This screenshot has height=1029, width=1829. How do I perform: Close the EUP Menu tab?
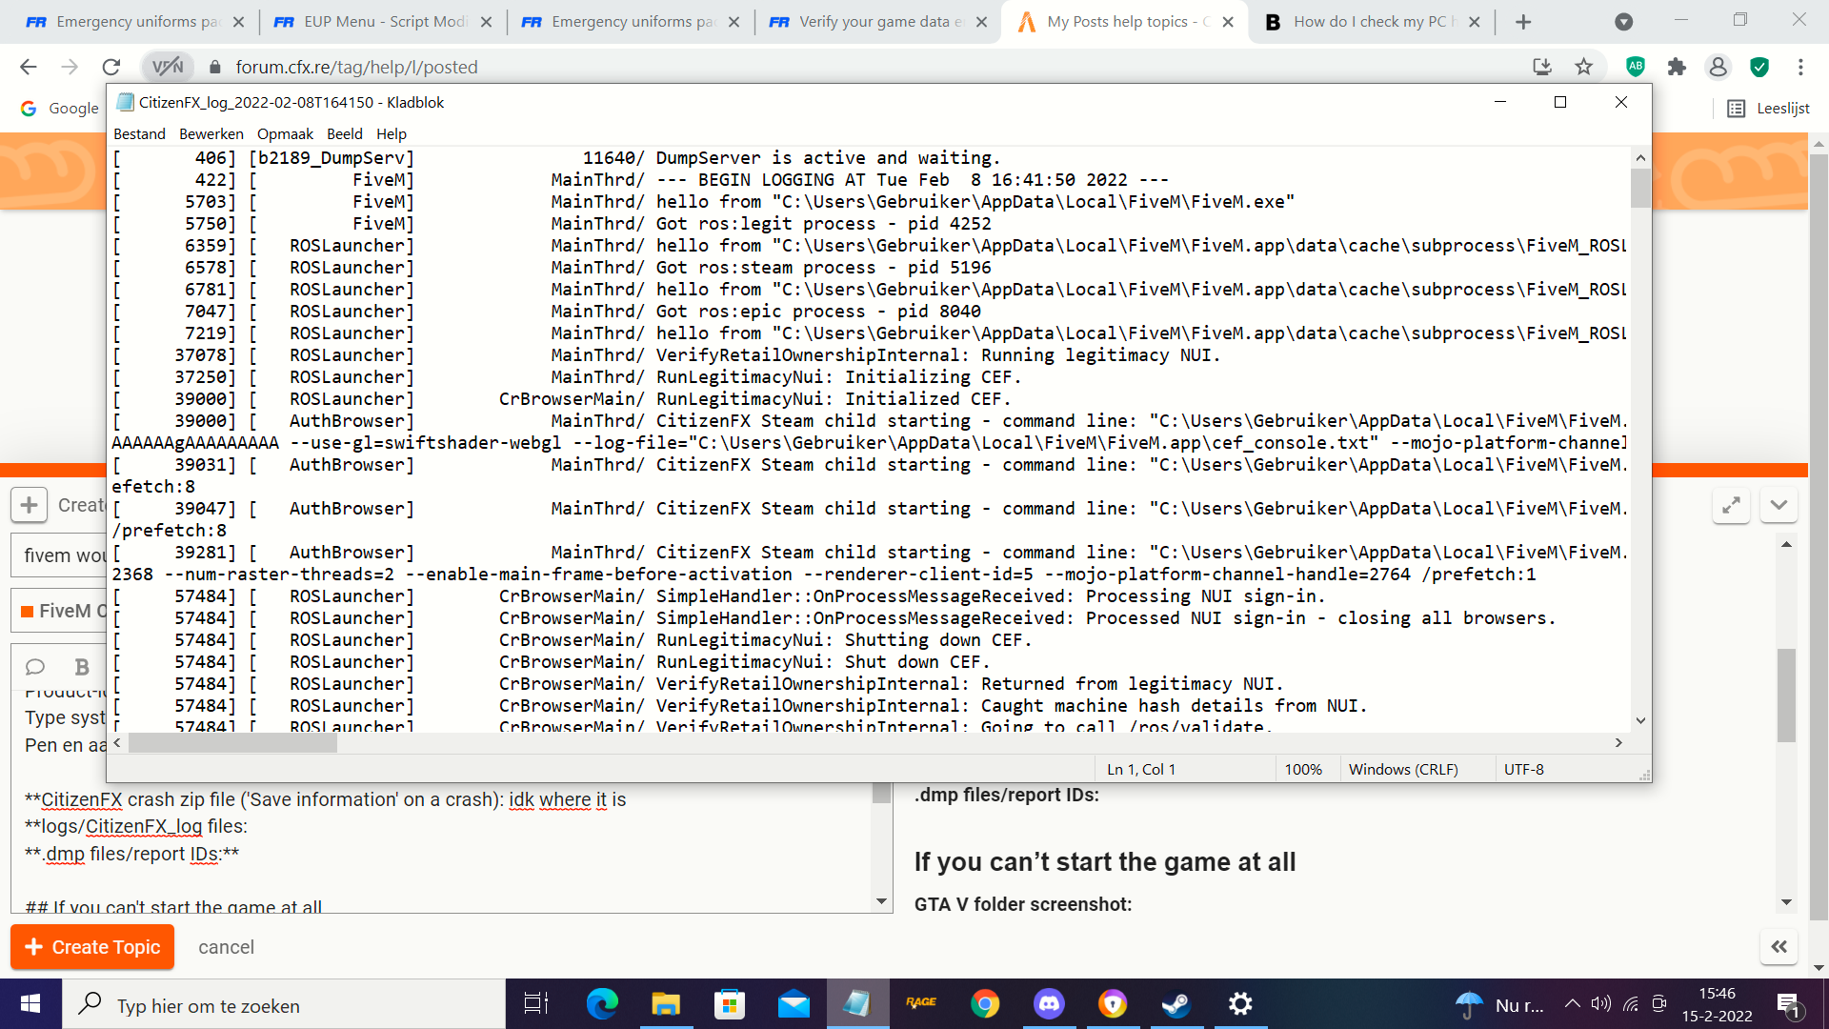pyautogui.click(x=486, y=22)
